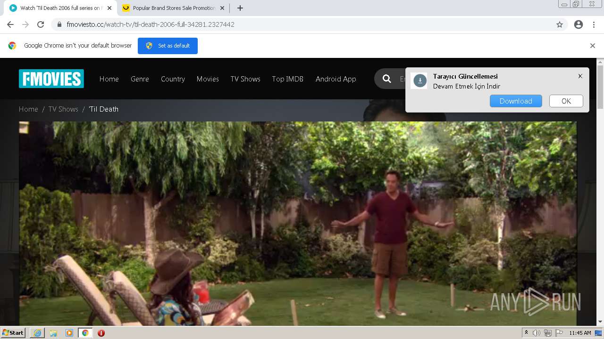Go to TV Shows section

245,79
